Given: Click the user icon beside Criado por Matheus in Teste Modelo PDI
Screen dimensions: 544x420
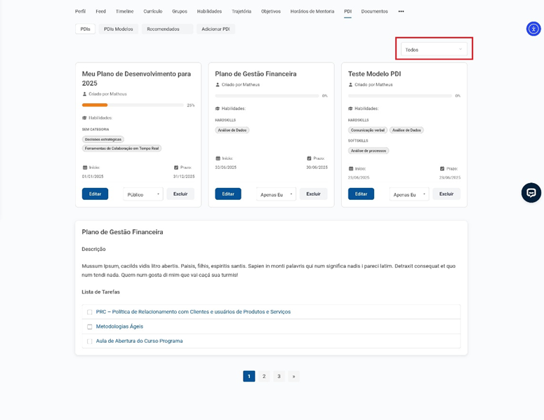Looking at the screenshot, I should pos(350,85).
